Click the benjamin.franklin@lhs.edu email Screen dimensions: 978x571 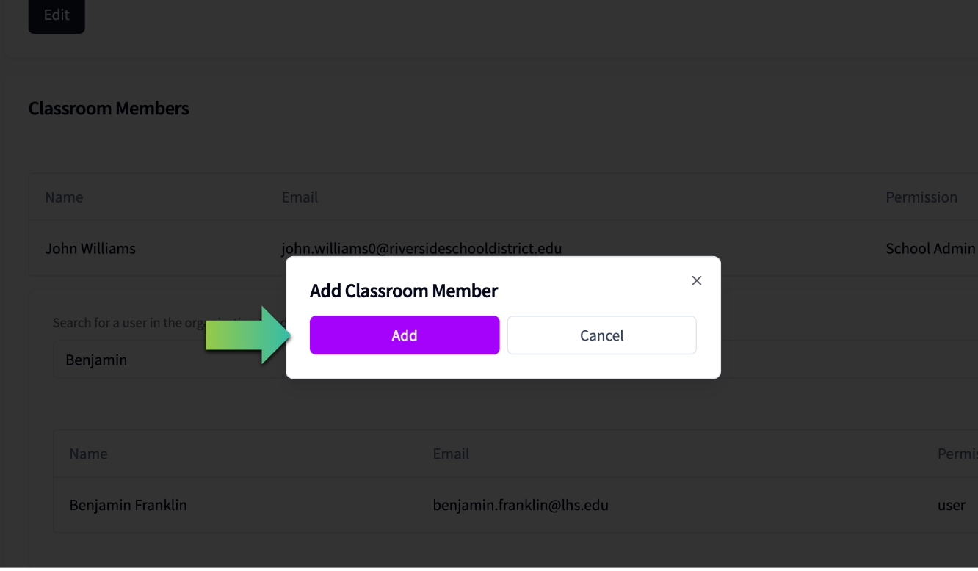pyautogui.click(x=521, y=505)
